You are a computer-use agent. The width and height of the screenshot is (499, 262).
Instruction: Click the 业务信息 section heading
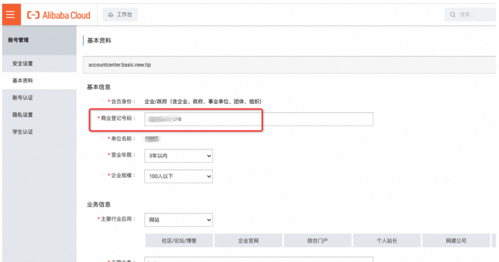(99, 204)
